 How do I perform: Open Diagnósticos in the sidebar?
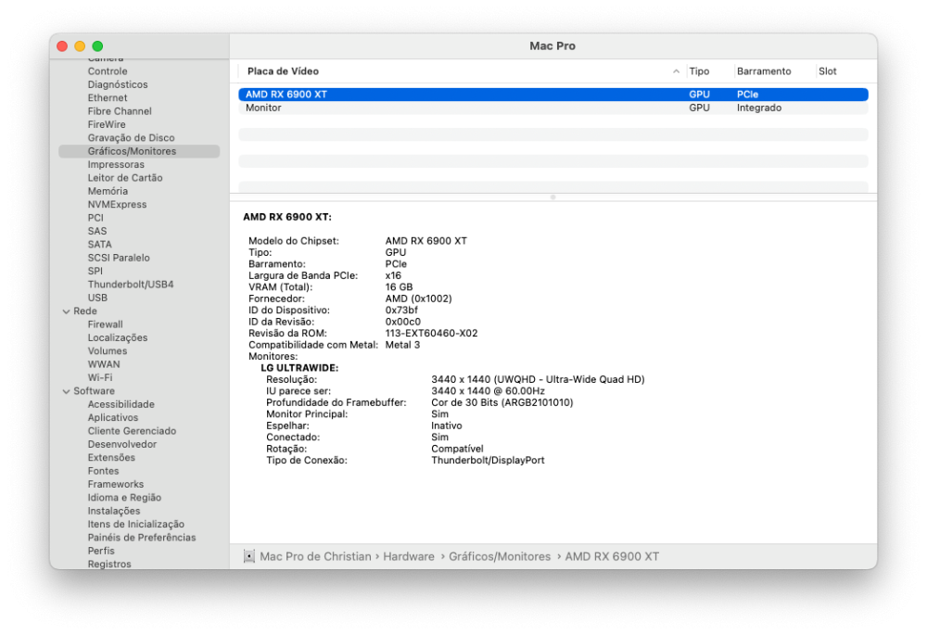118,84
